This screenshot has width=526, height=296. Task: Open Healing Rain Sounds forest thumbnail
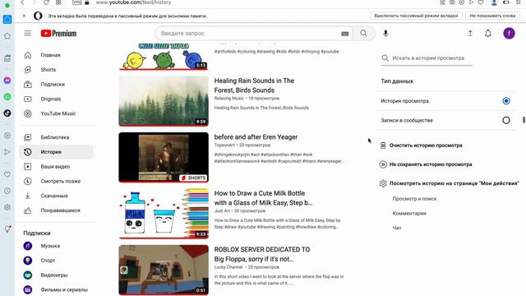click(x=164, y=101)
